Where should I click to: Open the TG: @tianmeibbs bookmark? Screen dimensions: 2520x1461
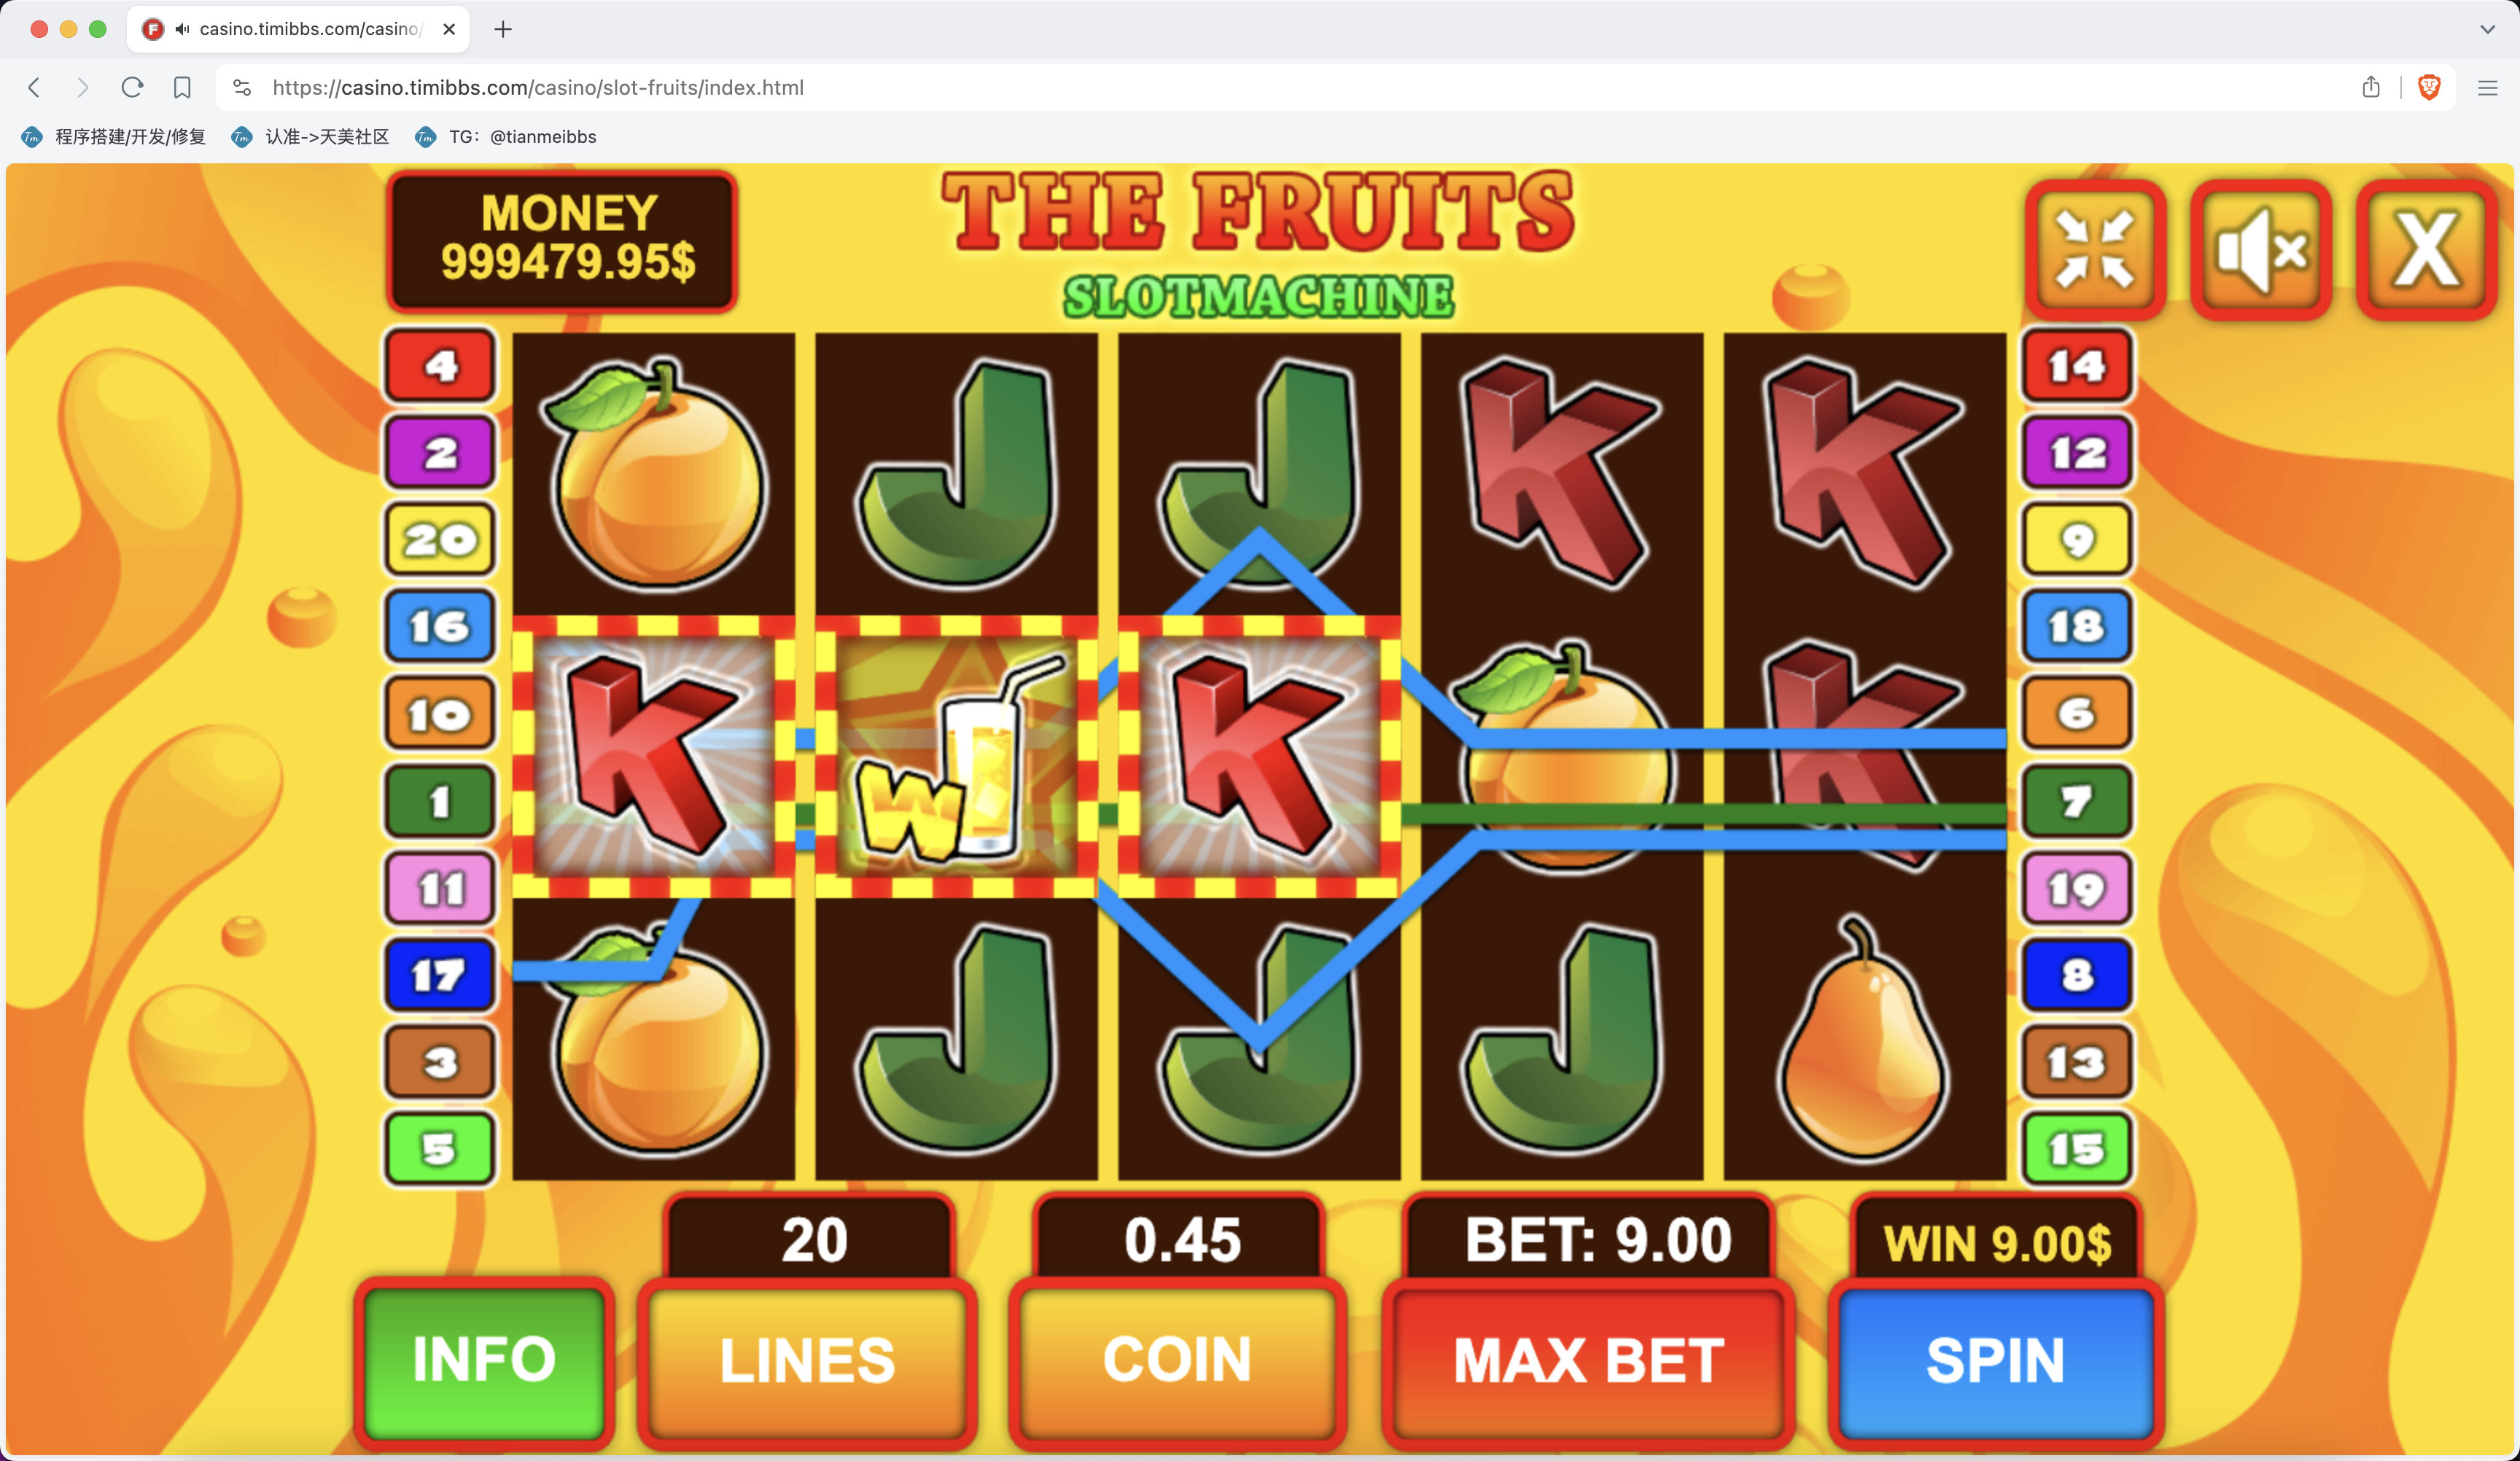pos(506,137)
